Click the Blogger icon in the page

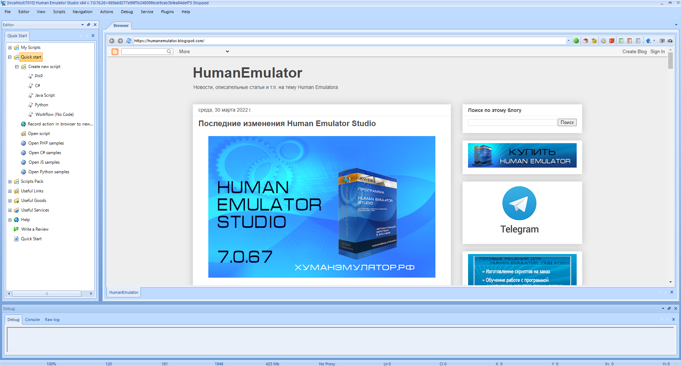click(x=115, y=52)
